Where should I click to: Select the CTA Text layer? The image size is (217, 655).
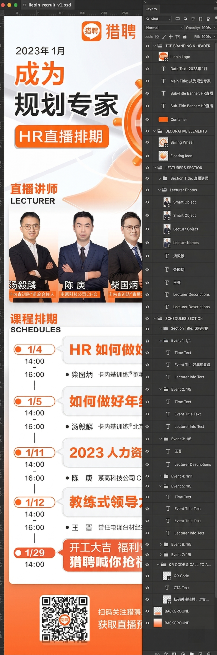(181, 588)
